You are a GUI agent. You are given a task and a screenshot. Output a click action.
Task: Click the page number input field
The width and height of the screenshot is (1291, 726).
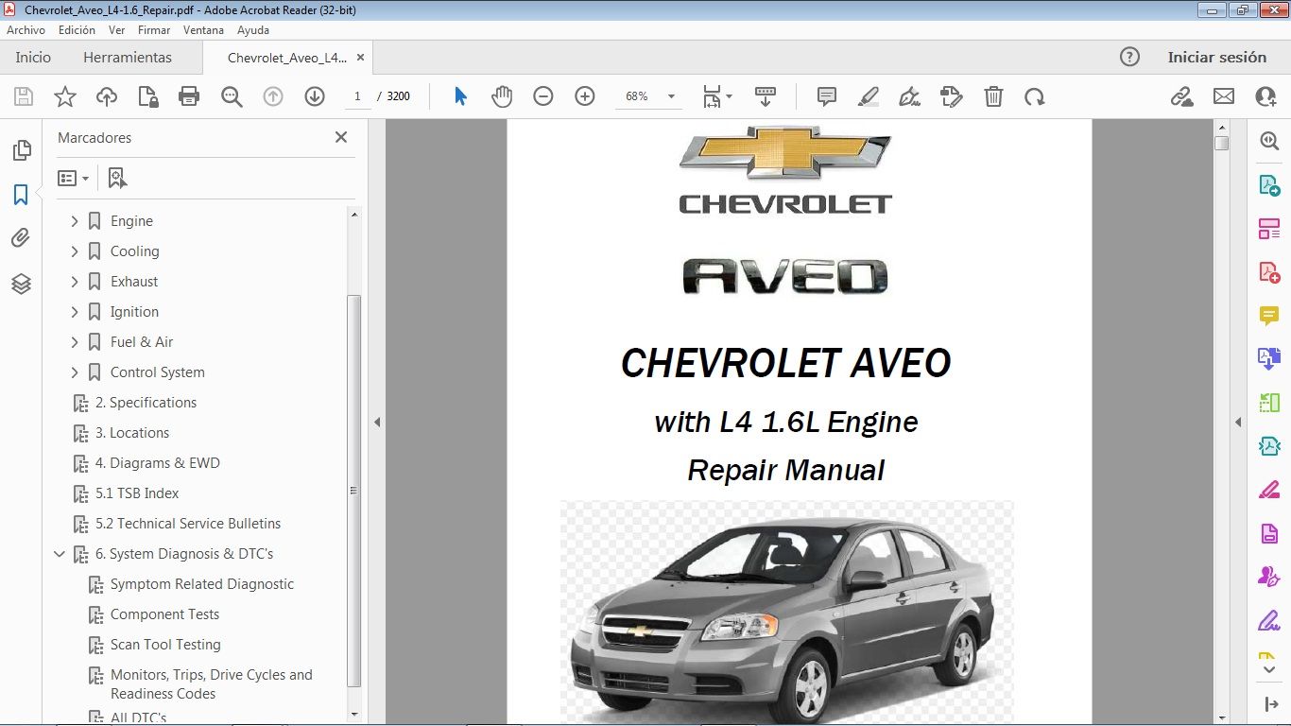357,96
